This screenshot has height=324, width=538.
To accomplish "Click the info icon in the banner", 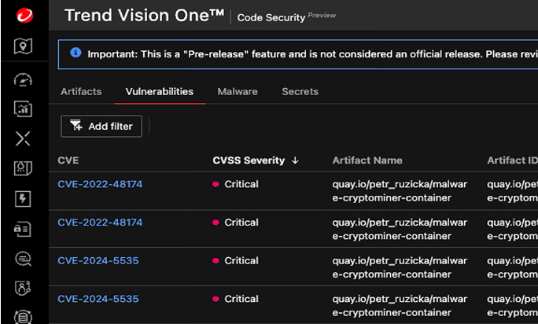I will 76,53.
